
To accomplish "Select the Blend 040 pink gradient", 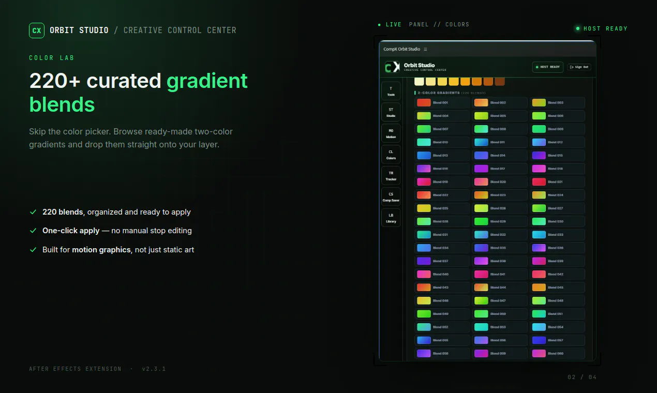I will coord(442,274).
